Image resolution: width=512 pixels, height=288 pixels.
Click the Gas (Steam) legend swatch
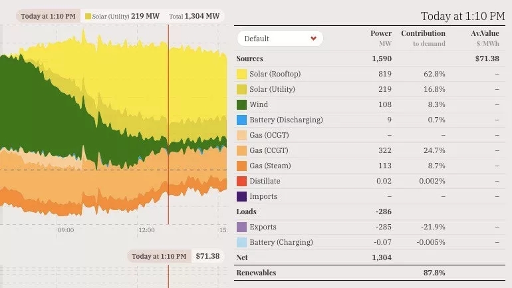(x=242, y=166)
